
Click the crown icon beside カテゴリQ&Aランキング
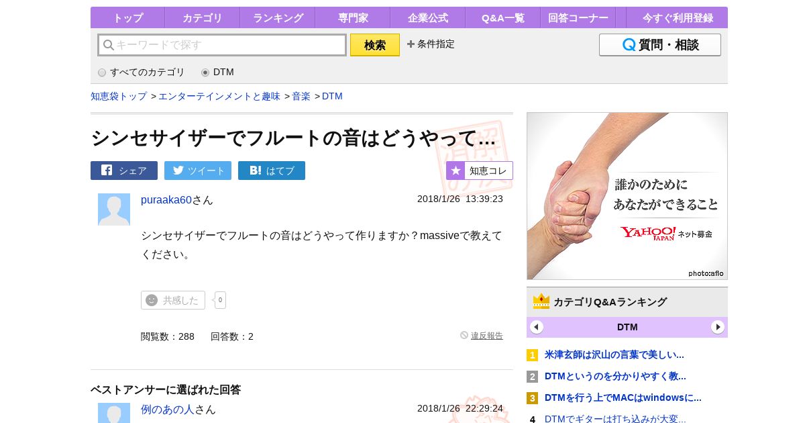point(541,301)
